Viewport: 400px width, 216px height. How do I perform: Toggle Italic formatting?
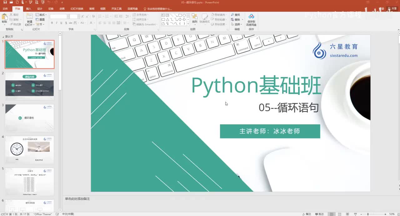pos(56,23)
